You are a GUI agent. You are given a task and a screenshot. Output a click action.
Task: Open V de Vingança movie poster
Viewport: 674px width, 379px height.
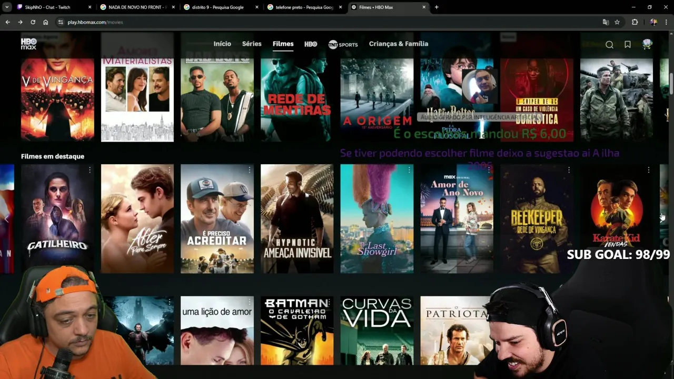57,87
